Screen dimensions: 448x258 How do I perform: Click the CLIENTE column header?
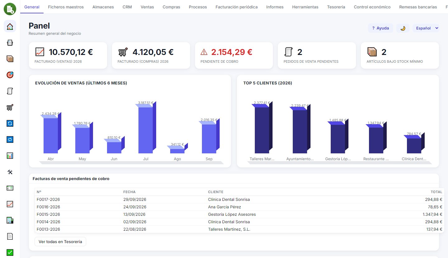[216, 192]
